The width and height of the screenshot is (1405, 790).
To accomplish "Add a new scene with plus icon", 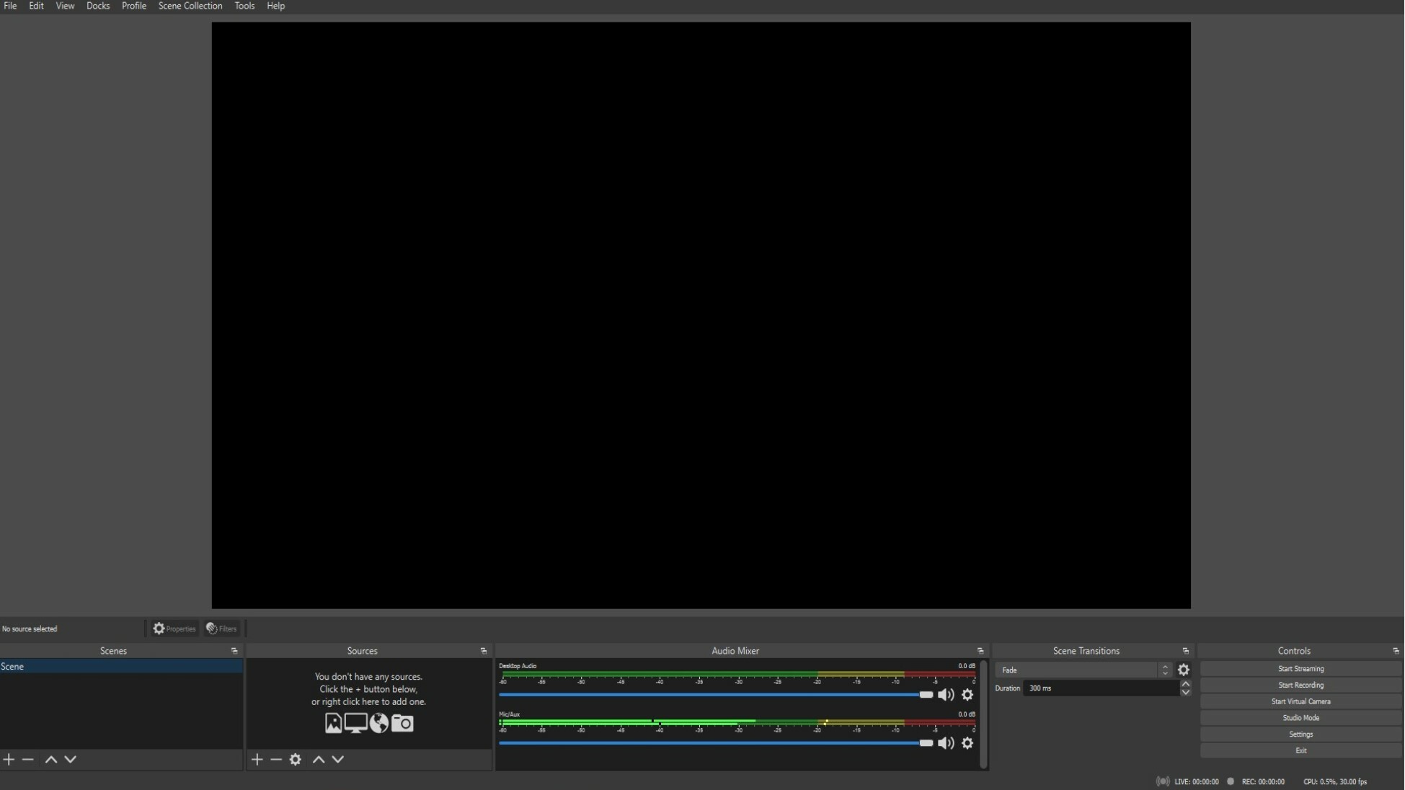I will (x=9, y=759).
